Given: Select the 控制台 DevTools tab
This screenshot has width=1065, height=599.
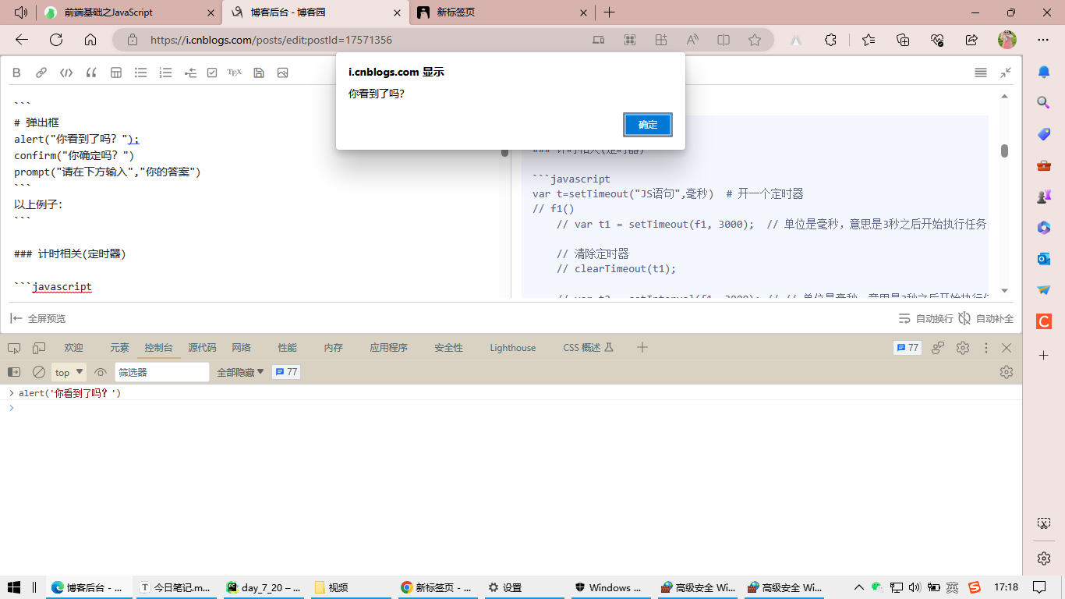Looking at the screenshot, I should 158,348.
